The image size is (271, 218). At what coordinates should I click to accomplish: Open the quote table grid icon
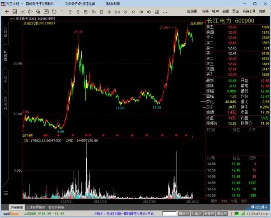click(x=15, y=12)
